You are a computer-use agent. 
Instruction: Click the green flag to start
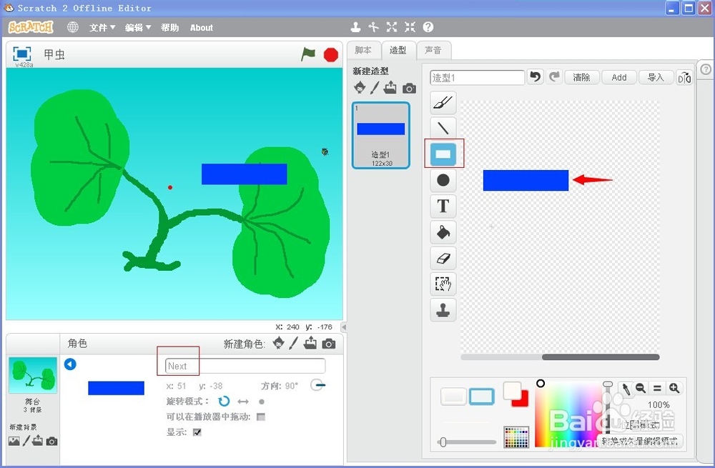click(x=308, y=54)
